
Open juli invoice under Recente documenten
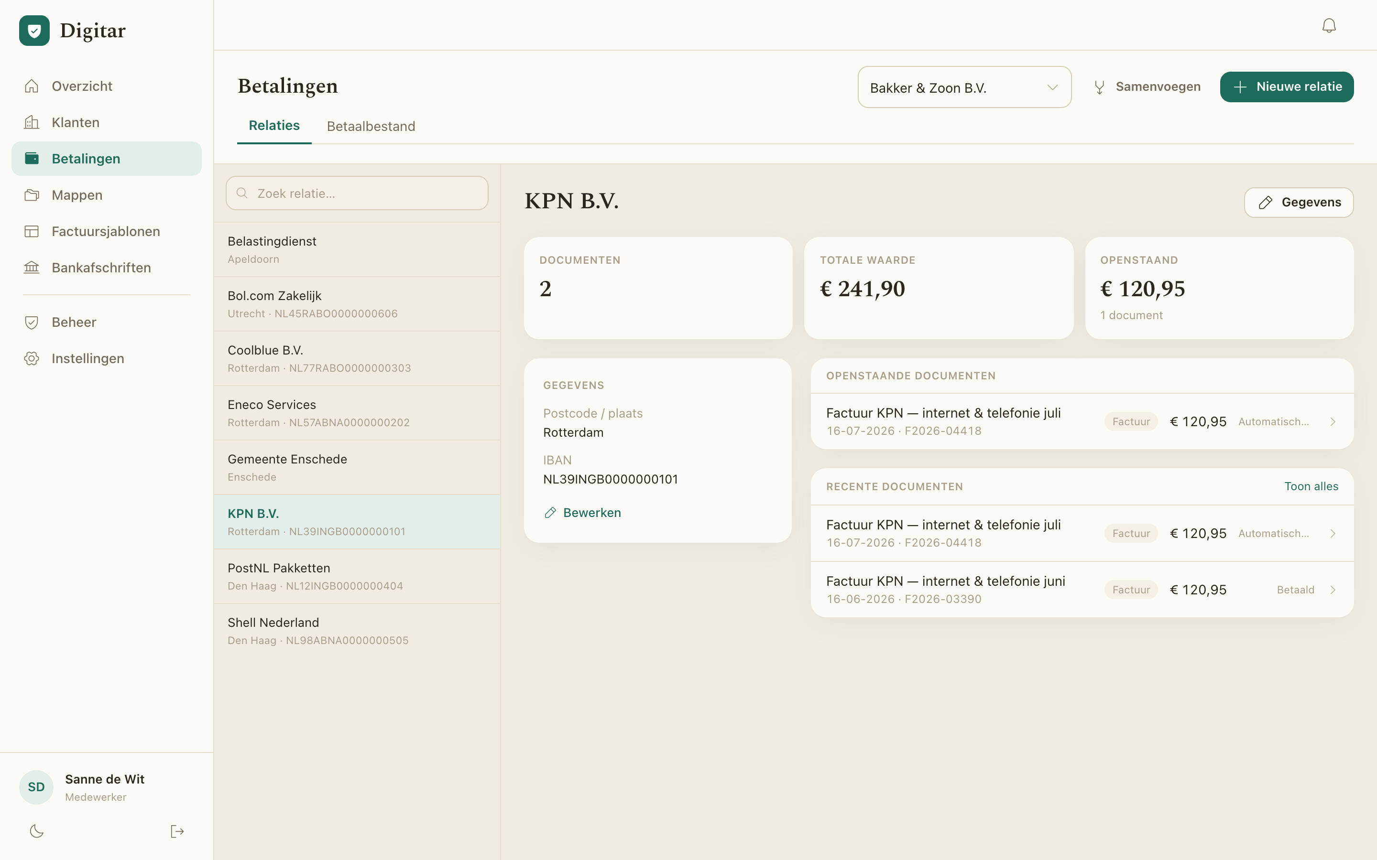[x=1082, y=534]
